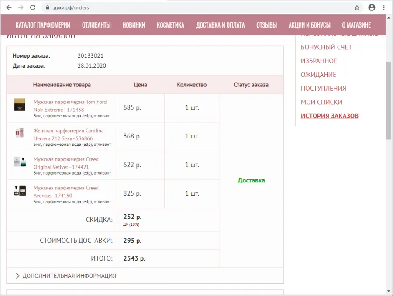Image resolution: width=393 pixels, height=296 pixels.
Task: Open Отливанты menu item
Action: [x=96, y=25]
